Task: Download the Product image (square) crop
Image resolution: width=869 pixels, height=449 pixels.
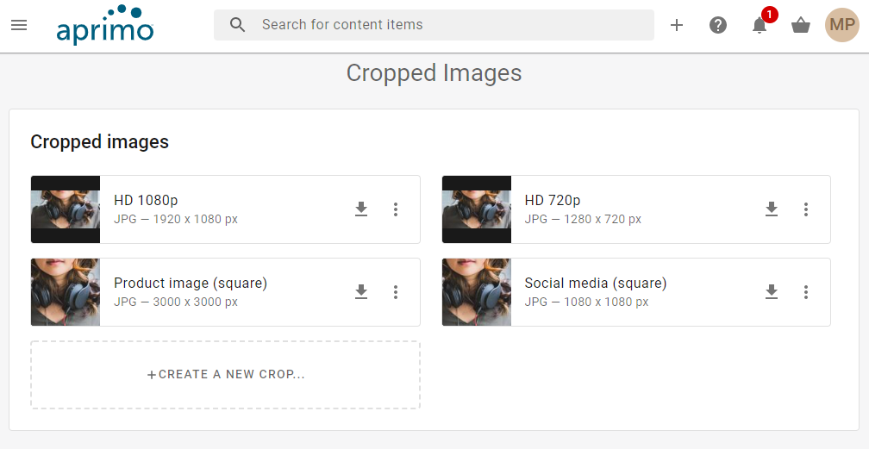Action: coord(361,292)
